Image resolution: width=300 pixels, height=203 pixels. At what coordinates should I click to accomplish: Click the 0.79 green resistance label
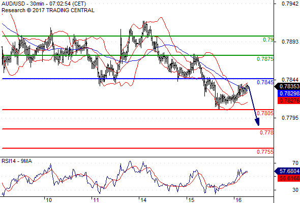[x=268, y=40]
